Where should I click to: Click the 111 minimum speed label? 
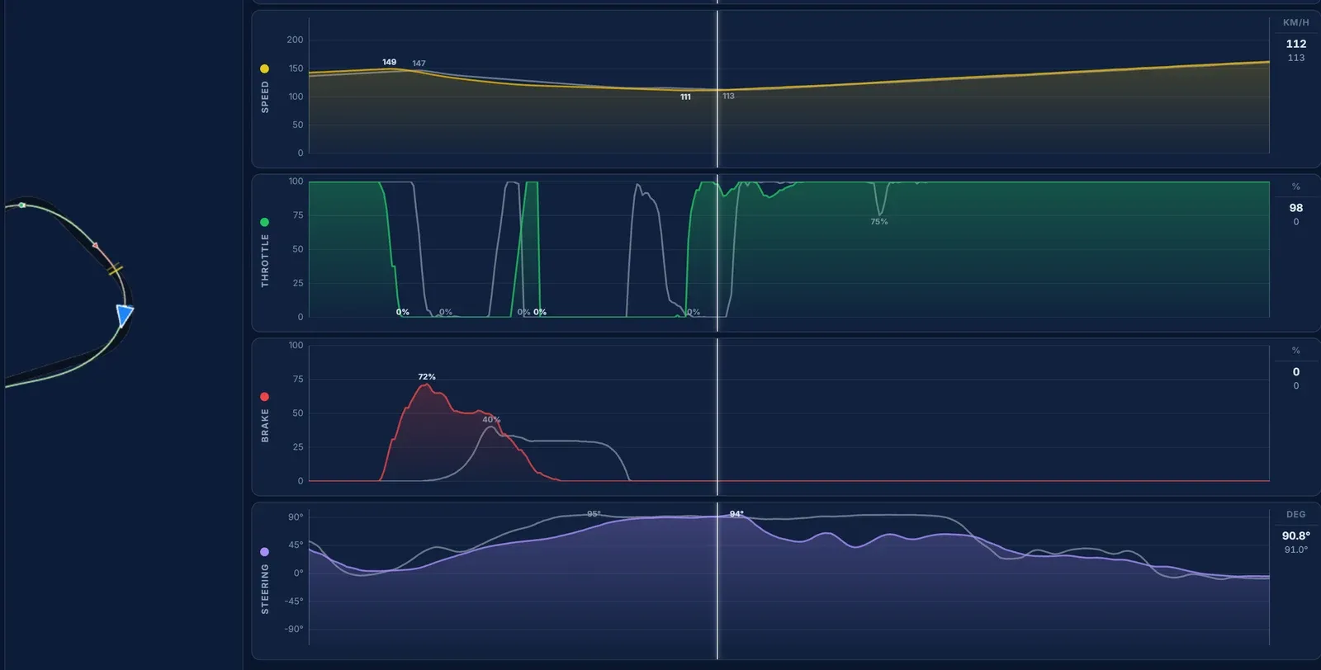click(685, 97)
